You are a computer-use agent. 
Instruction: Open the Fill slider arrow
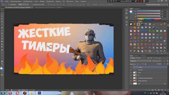tap(167, 64)
